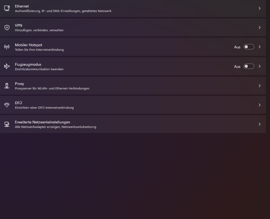Click the Mobiler Hotspot antenna icon
Screen dimensions: 270x219
7,47
